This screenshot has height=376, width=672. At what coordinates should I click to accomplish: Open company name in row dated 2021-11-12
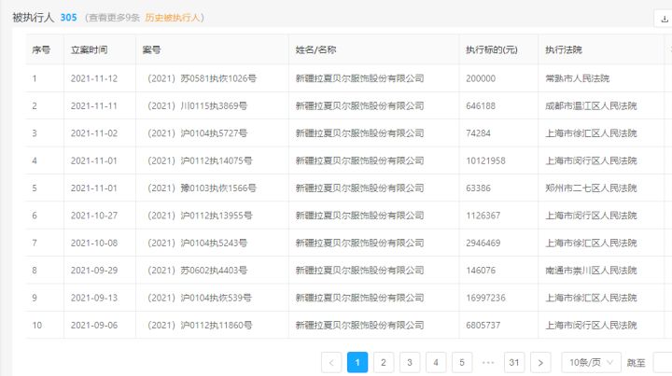click(x=359, y=78)
